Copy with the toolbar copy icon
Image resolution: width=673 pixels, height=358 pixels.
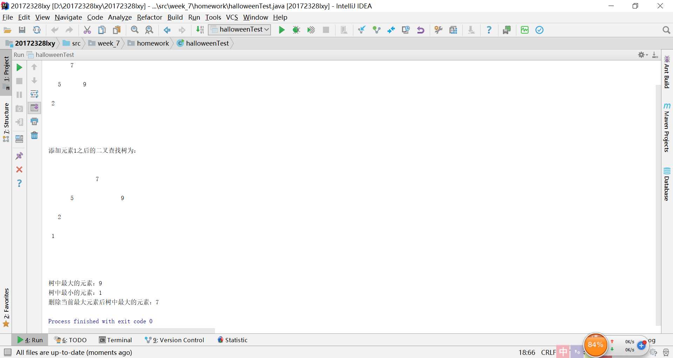pos(102,30)
